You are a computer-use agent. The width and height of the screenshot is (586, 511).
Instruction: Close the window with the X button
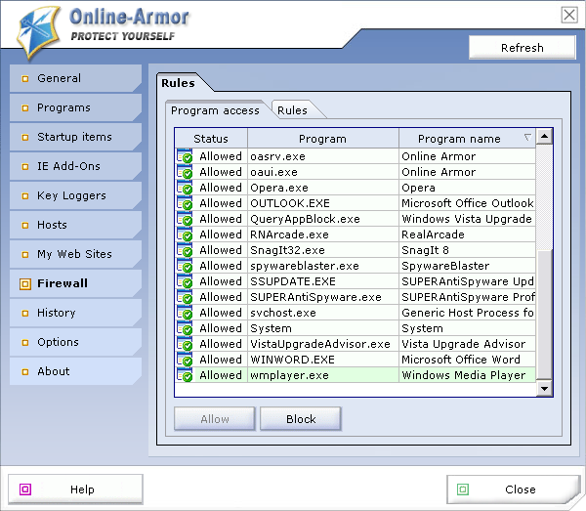coord(569,16)
